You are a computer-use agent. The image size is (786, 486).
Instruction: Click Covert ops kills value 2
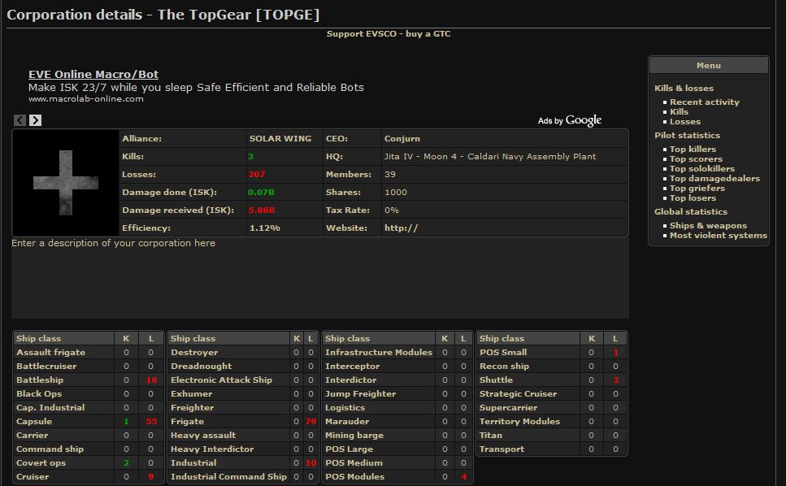tap(126, 463)
